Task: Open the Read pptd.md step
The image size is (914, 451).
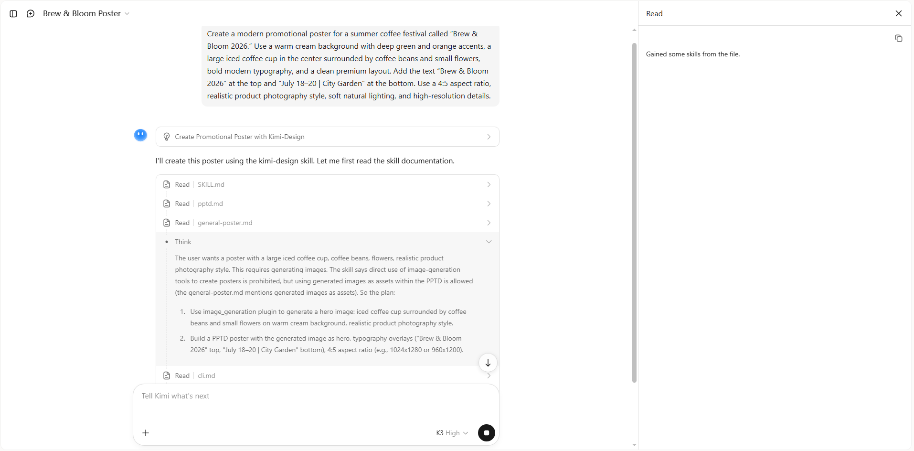Action: coord(327,204)
